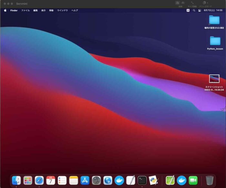
Task: Open App Store from the Dock
Action: [x=85, y=180]
